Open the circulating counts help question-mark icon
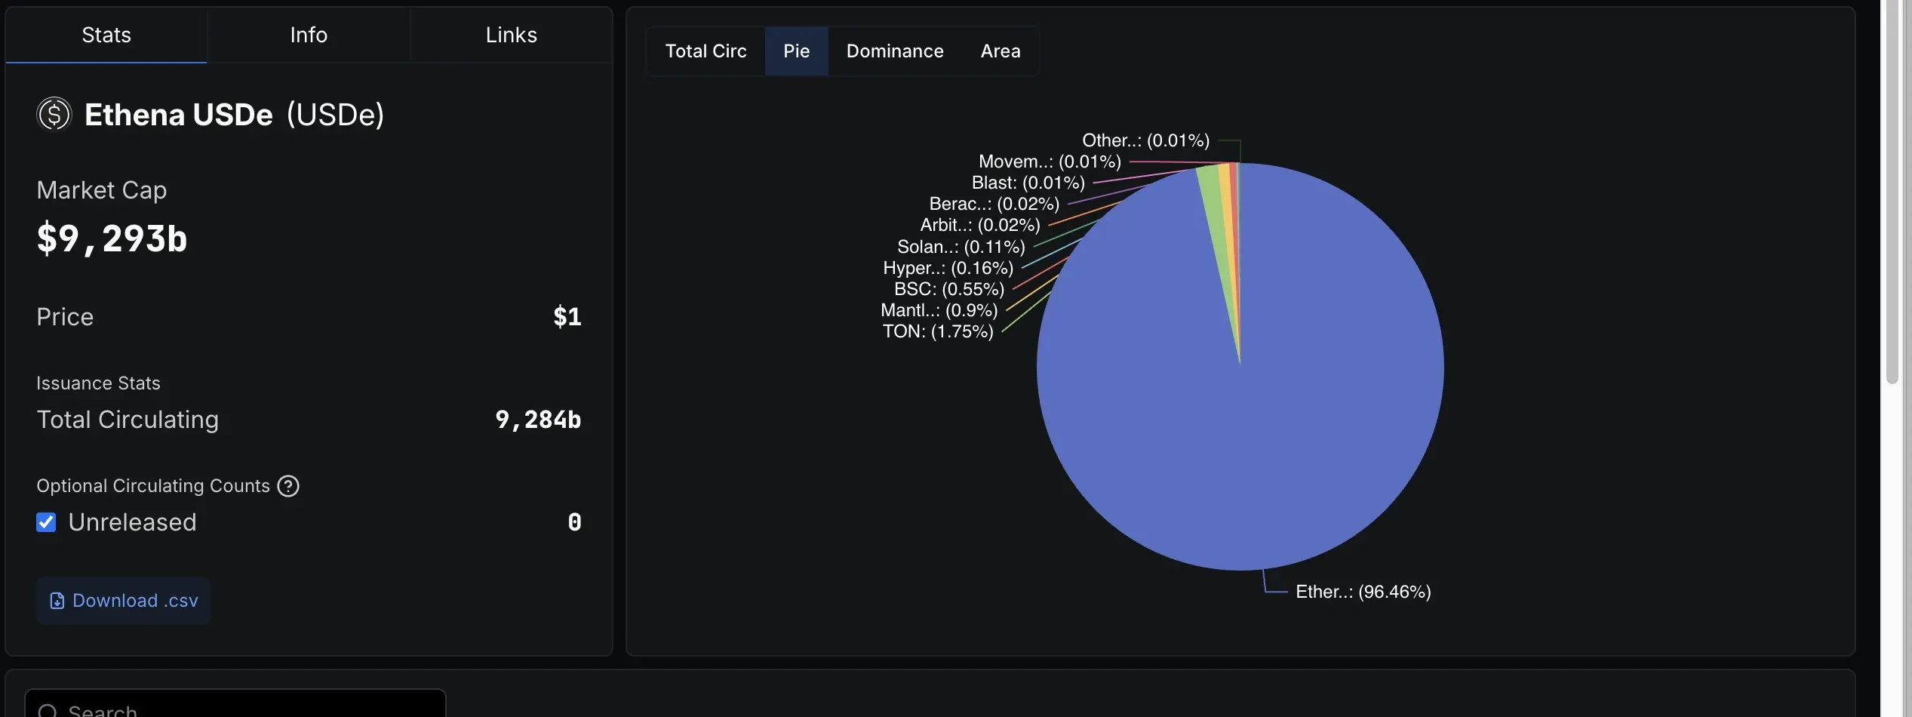This screenshot has width=1912, height=717. tap(288, 486)
